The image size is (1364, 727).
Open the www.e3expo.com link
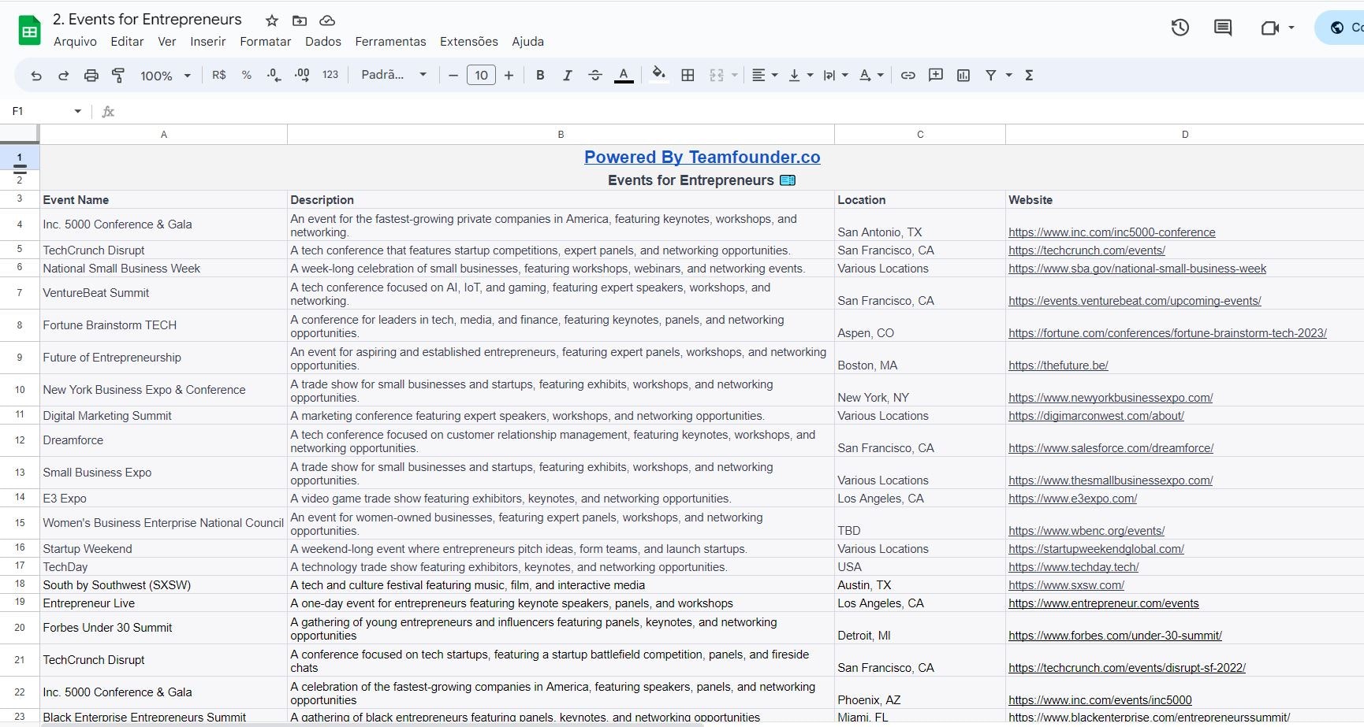[1072, 499]
